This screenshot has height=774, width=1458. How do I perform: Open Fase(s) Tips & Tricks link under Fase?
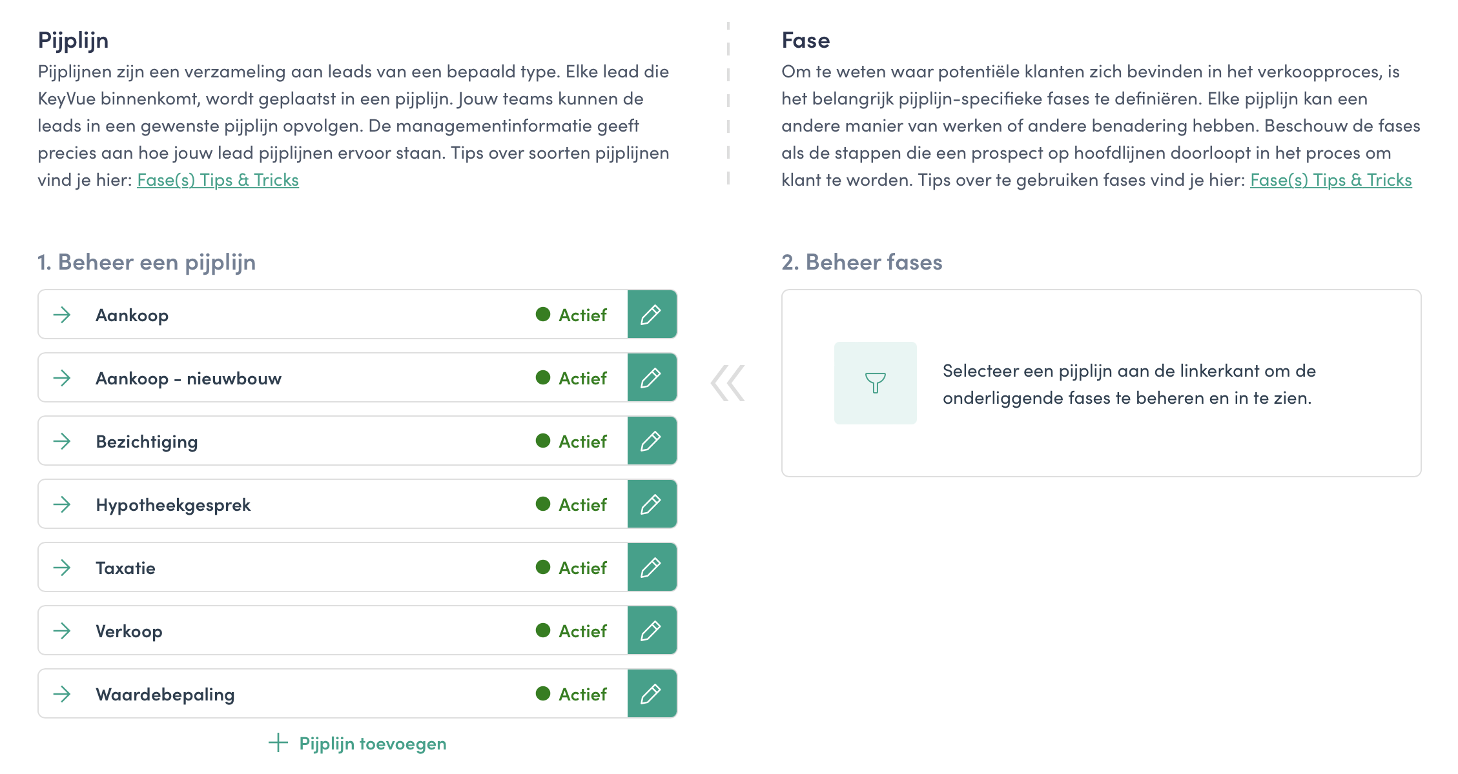click(1331, 180)
